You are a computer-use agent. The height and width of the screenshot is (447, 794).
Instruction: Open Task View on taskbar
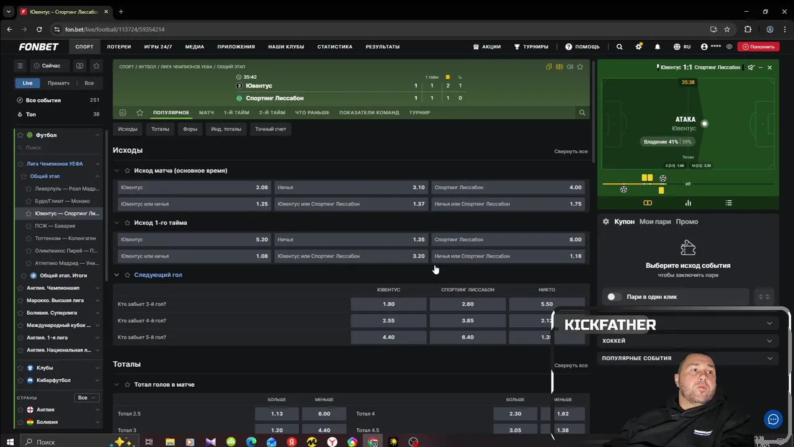(x=149, y=442)
